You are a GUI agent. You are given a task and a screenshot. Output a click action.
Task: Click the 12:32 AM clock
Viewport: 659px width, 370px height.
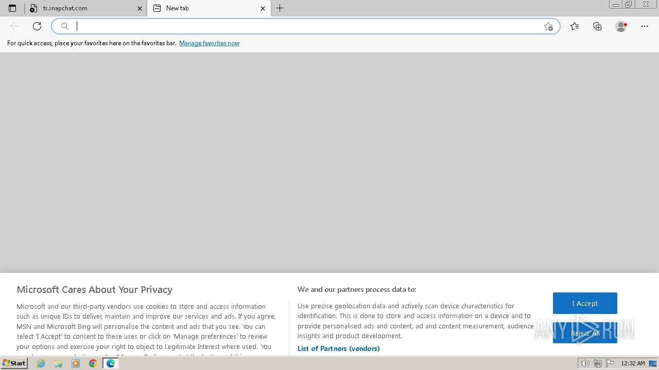pyautogui.click(x=633, y=363)
